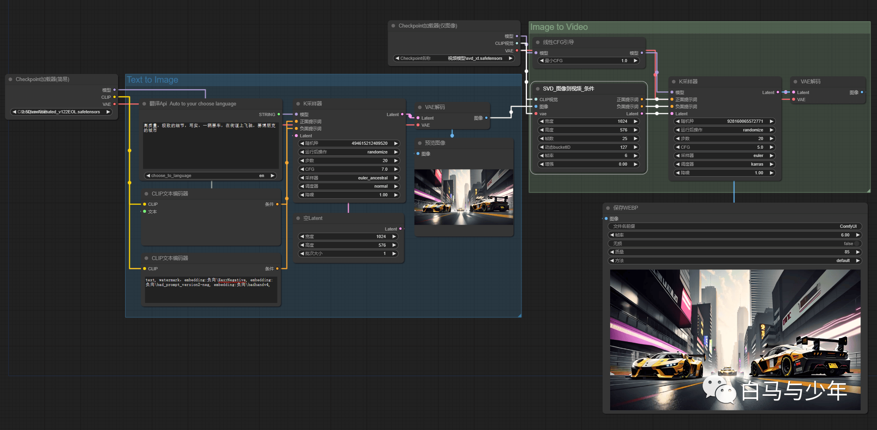The image size is (877, 430).
Task: Select the Text to Image group title
Action: point(152,80)
